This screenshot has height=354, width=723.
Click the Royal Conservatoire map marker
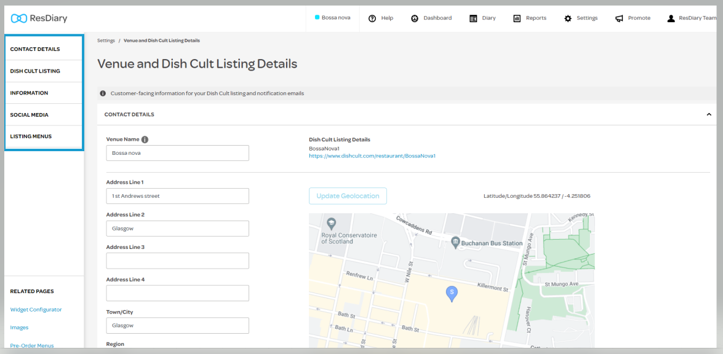(x=330, y=224)
